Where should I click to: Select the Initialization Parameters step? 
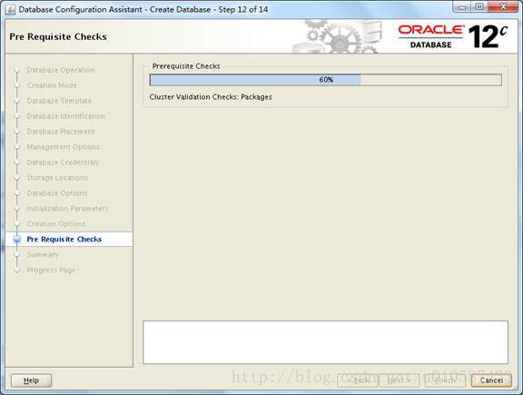click(x=68, y=208)
